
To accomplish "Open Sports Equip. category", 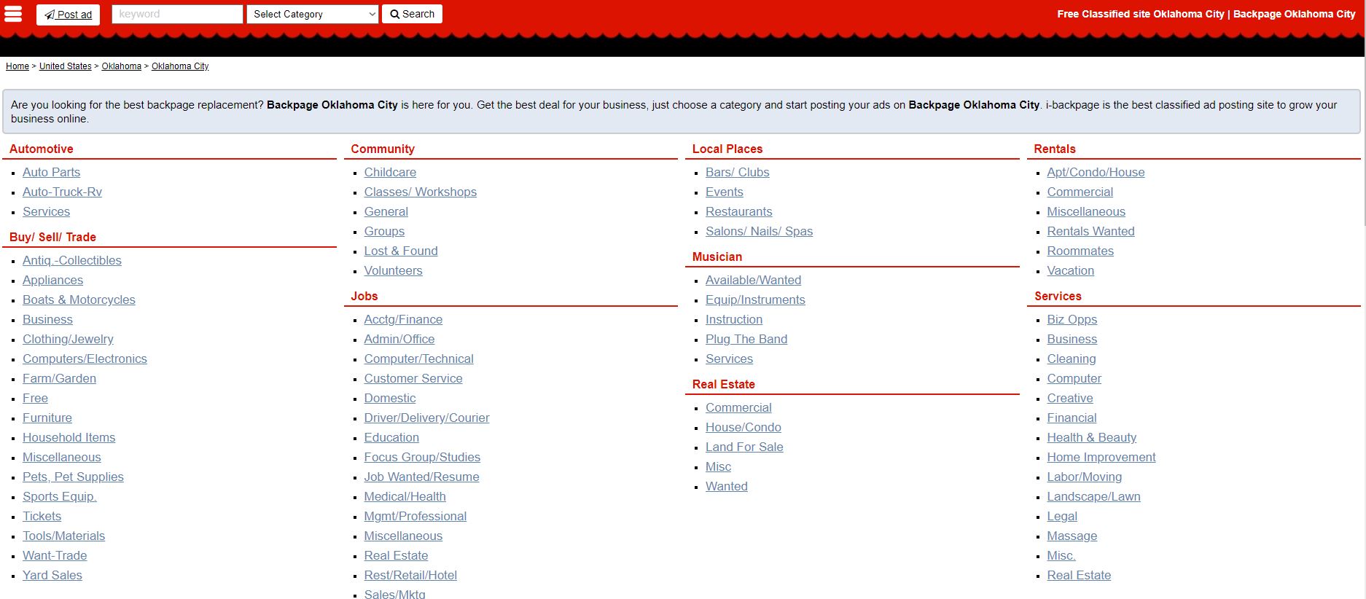I will point(60,496).
